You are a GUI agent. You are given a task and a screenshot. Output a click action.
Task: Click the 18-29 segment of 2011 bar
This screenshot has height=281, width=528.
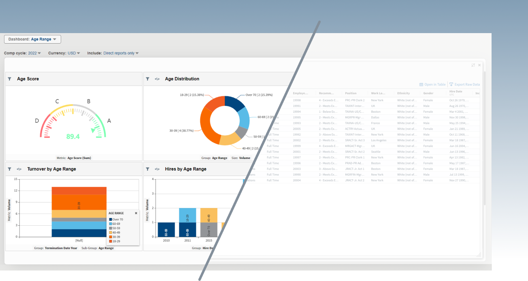pos(187,215)
